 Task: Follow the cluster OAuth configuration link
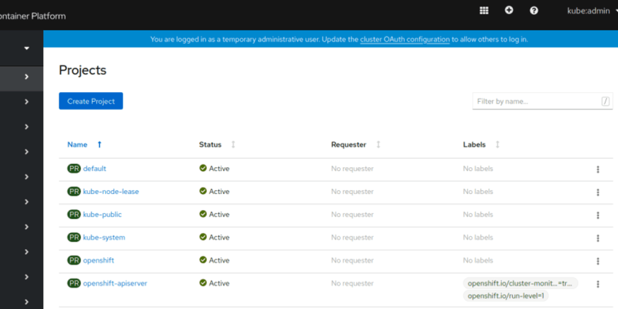point(405,40)
